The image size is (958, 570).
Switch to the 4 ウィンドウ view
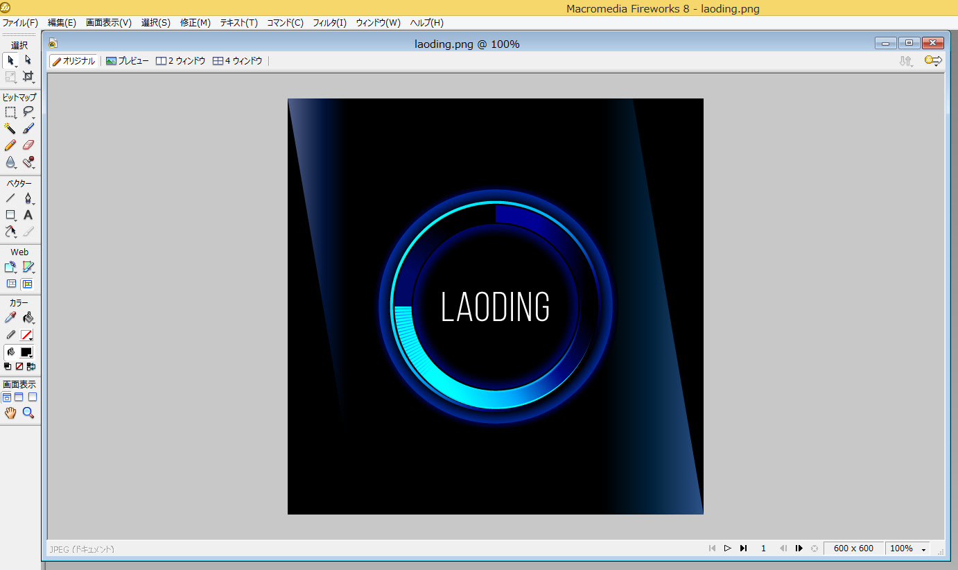point(238,61)
